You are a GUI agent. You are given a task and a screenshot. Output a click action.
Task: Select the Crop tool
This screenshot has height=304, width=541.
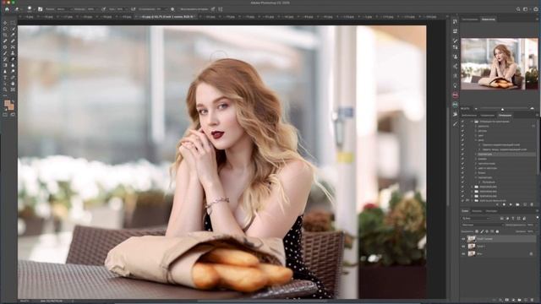(x=5, y=35)
